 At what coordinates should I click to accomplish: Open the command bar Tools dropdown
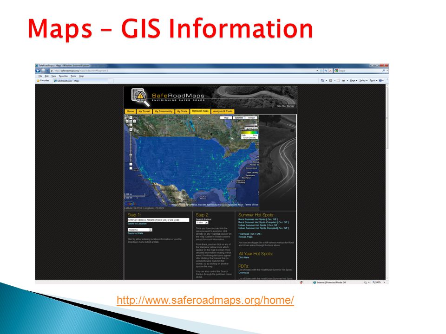pos(373,81)
